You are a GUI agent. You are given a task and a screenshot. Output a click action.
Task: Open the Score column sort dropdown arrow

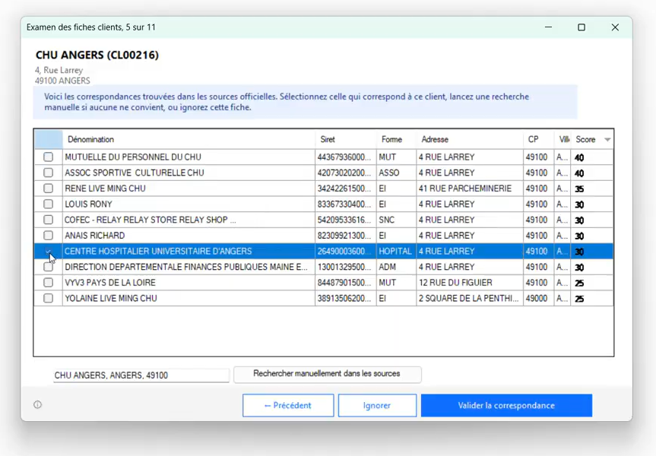tap(607, 139)
